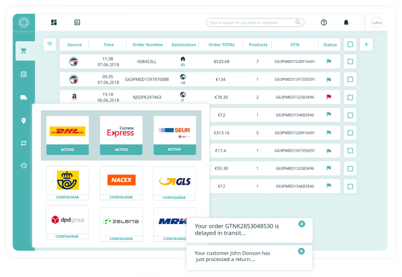Configure the NACEX carrier
The width and height of the screenshot is (402, 277).
coord(121,197)
